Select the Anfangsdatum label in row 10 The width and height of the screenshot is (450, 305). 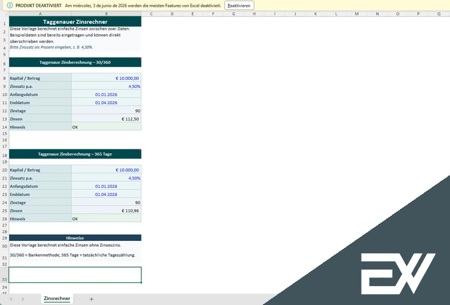(x=40, y=94)
